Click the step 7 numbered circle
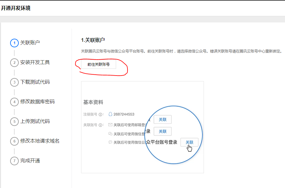Image resolution: width=285 pixels, height=188 pixels. tap(14, 161)
